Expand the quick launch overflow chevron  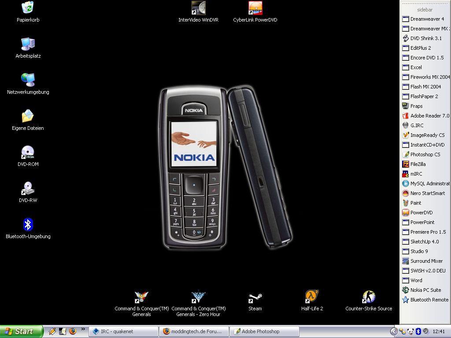click(x=83, y=329)
